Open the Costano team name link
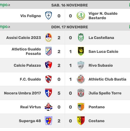 pos(96,121)
